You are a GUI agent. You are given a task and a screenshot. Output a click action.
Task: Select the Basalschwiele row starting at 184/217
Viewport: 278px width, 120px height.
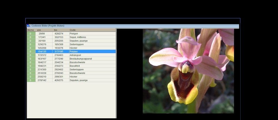77,62
